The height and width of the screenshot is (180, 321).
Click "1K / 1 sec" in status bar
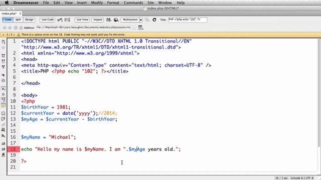point(281,178)
